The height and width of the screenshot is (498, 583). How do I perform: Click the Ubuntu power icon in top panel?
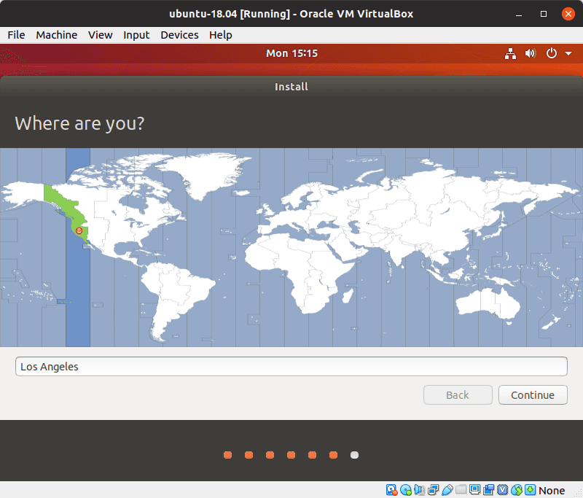coord(552,53)
